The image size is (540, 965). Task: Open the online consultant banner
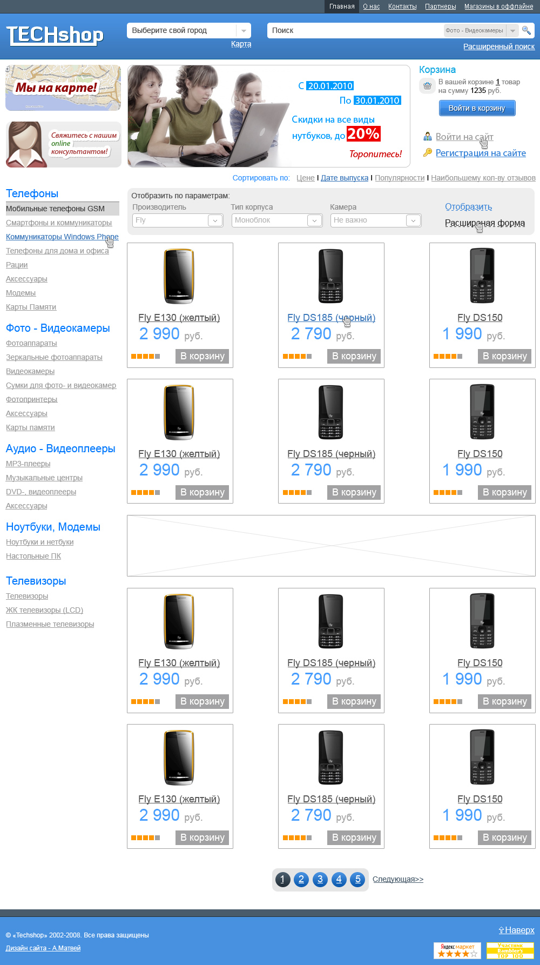point(63,144)
